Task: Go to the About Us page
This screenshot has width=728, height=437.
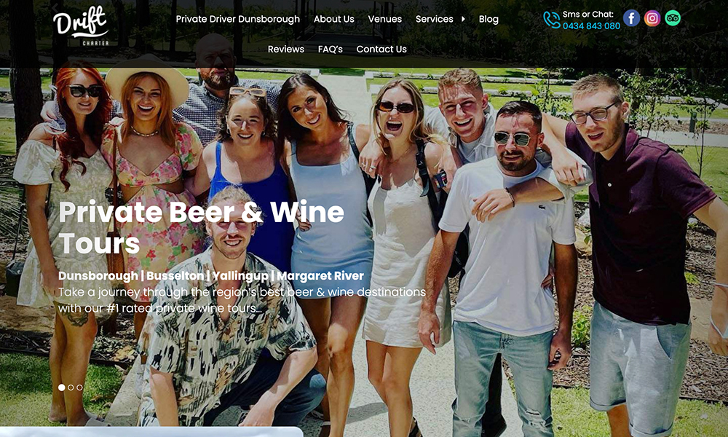Action: coord(334,19)
